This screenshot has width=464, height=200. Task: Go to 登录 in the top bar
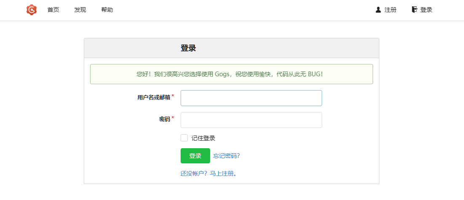(427, 10)
